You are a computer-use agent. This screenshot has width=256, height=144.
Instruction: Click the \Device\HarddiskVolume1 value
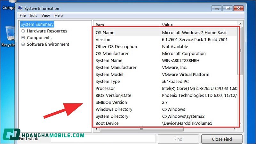coord(187,123)
